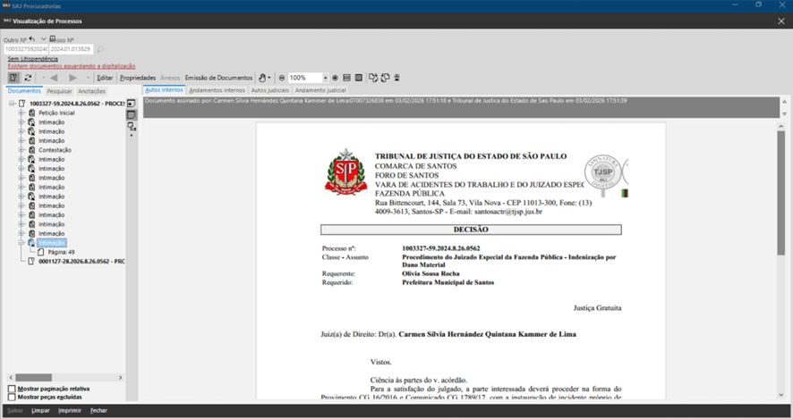
Task: Open the documents awaiting digitalização link
Action: click(x=72, y=66)
